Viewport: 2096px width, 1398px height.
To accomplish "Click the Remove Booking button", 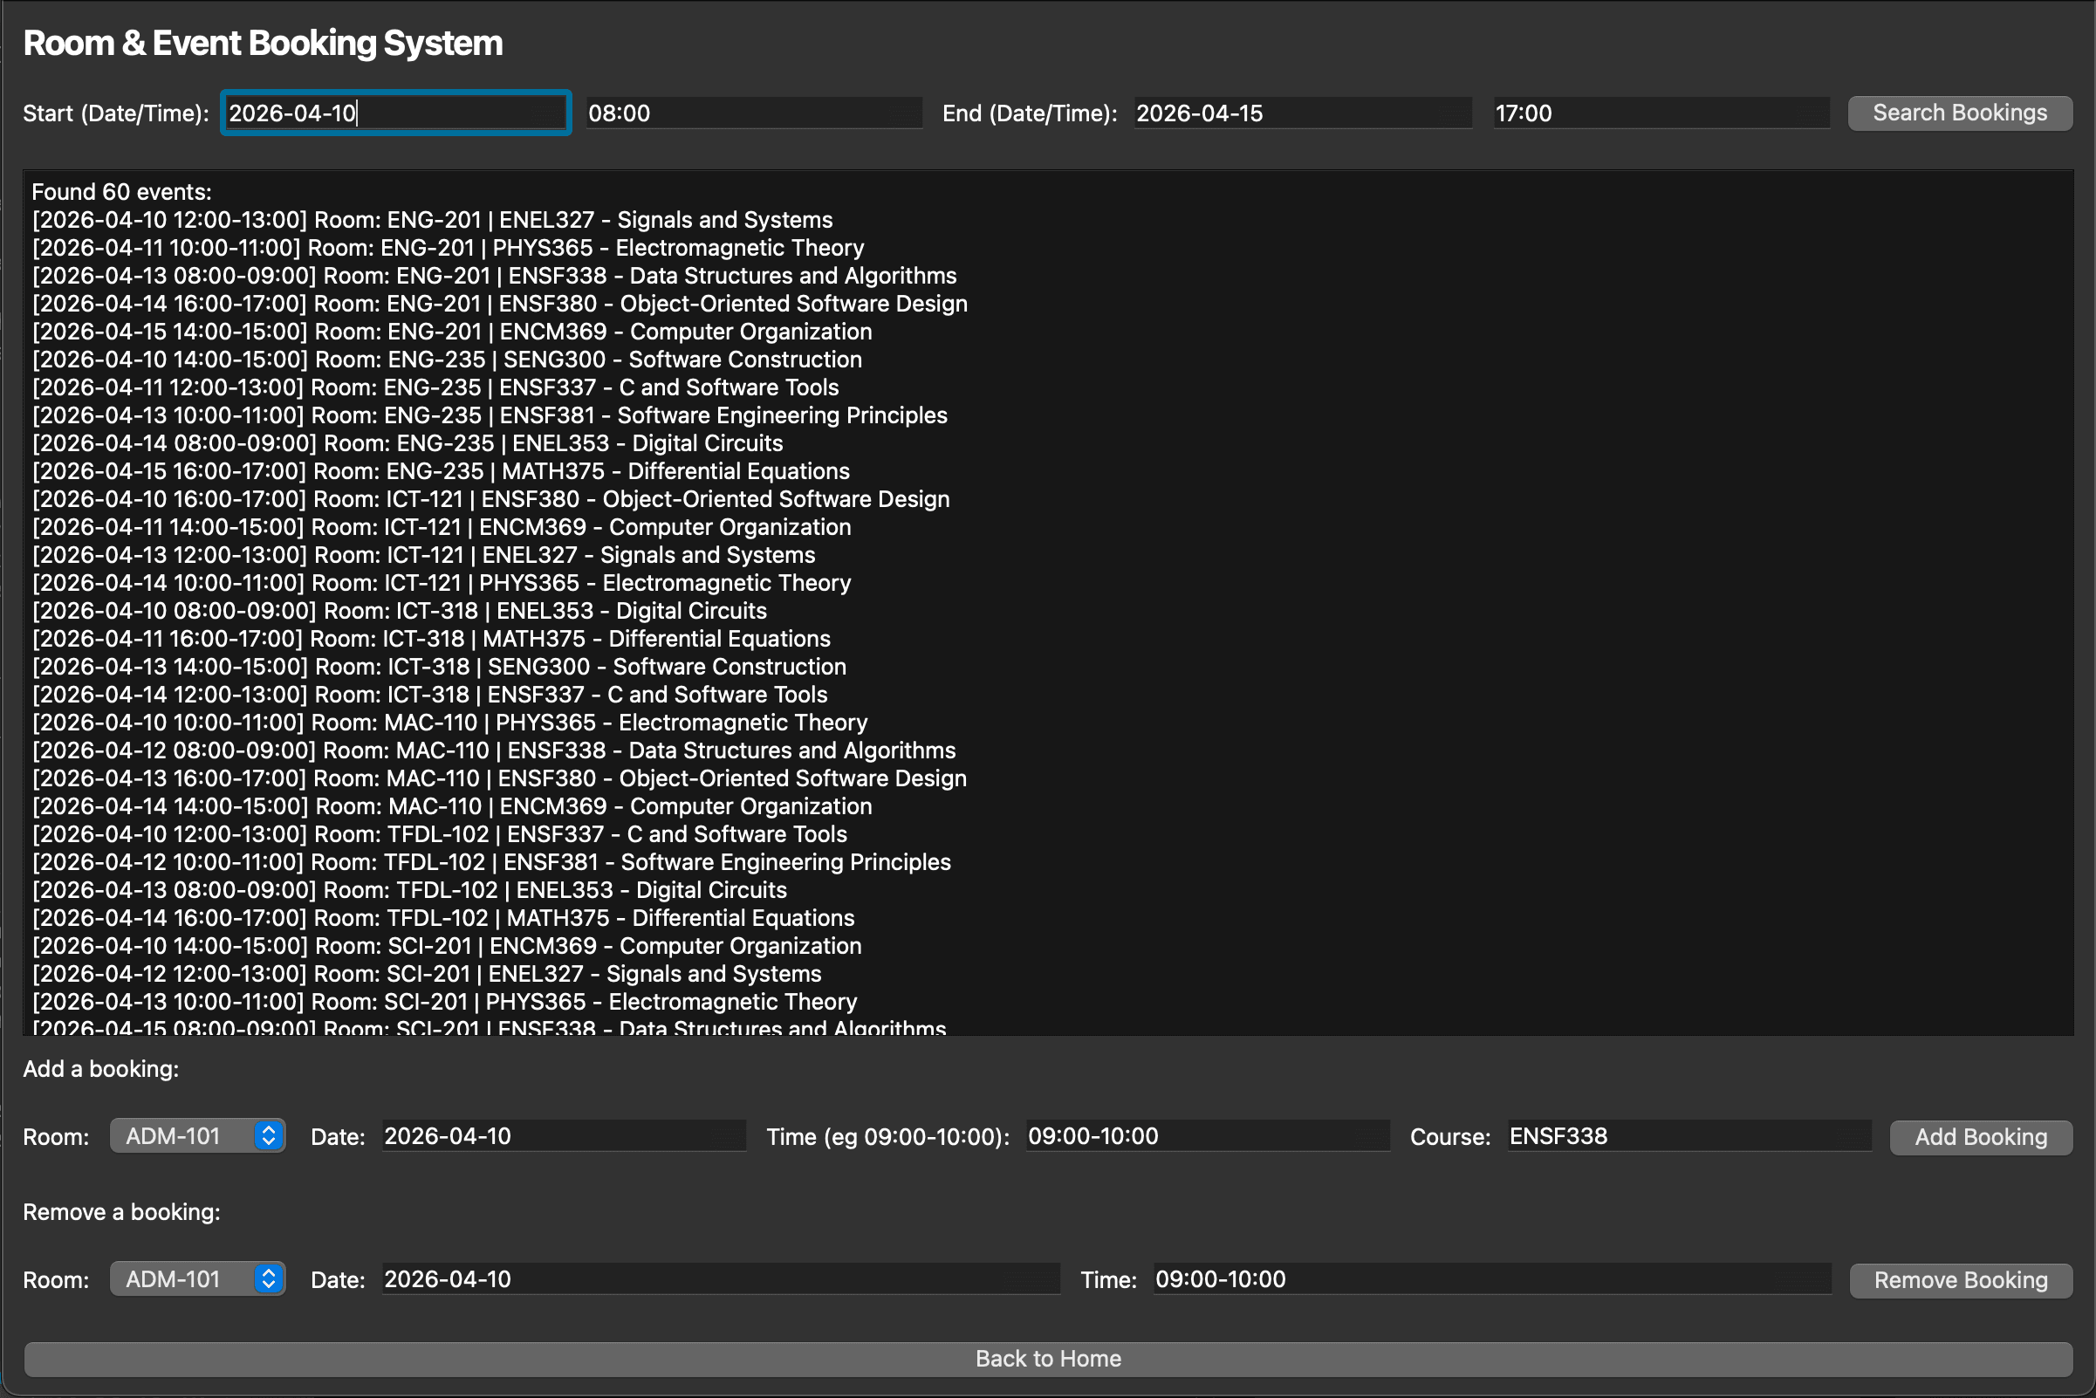I will coord(1960,1279).
